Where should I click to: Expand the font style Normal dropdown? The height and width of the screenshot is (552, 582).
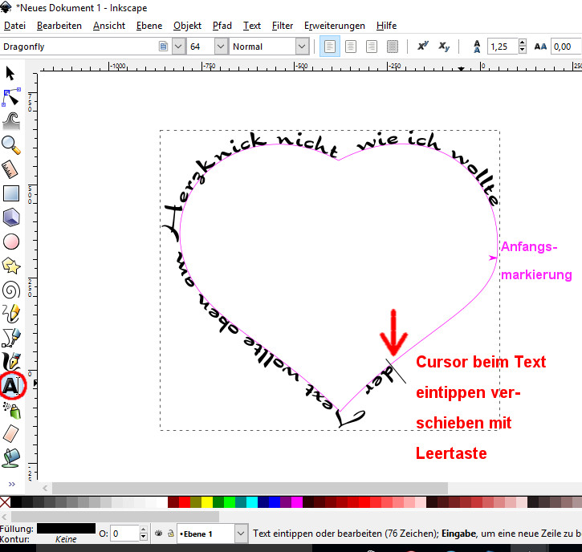click(x=302, y=47)
